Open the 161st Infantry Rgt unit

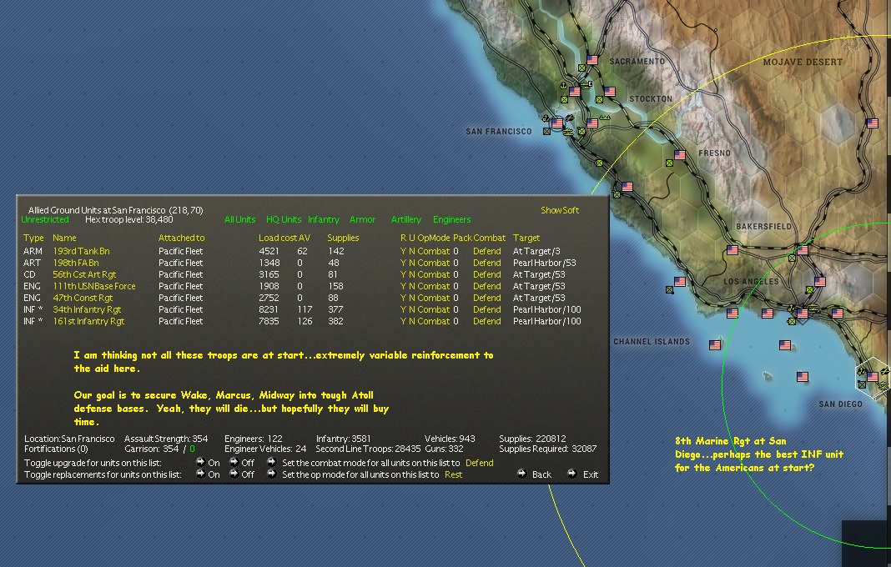point(88,321)
